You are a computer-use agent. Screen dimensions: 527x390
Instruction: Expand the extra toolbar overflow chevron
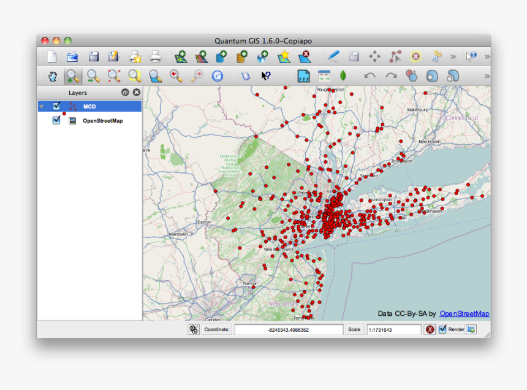(x=453, y=56)
